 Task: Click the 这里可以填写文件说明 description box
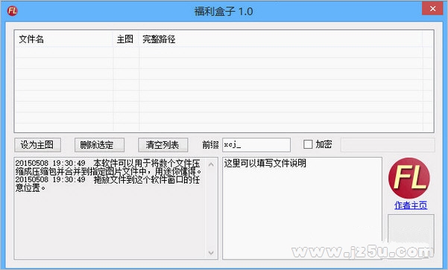coord(302,208)
